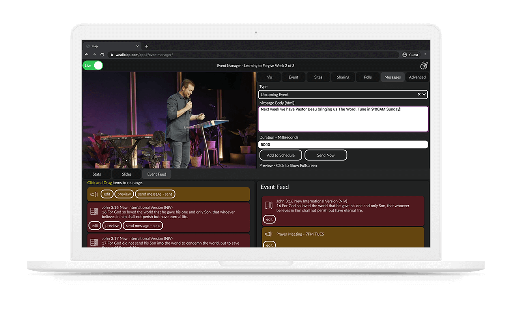Open the Sharing tab
This screenshot has width=512, height=309.
pyautogui.click(x=343, y=77)
